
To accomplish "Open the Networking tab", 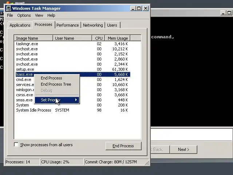I will click(x=93, y=25).
